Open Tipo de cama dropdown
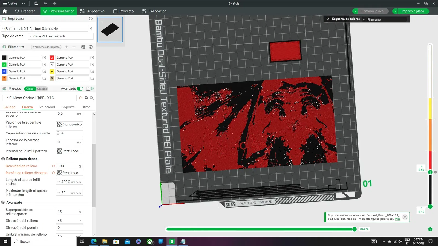This screenshot has height=246, width=438. (61, 36)
